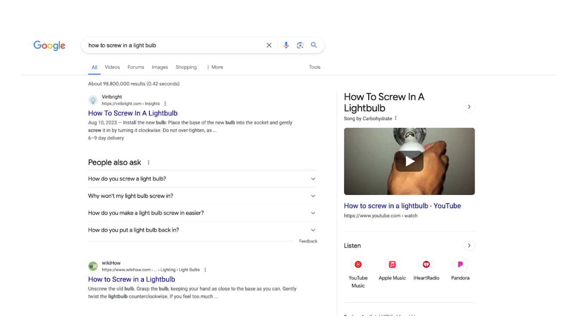Click the youtube.com watch URL
Screen dimensions: 564x327
[381, 216]
